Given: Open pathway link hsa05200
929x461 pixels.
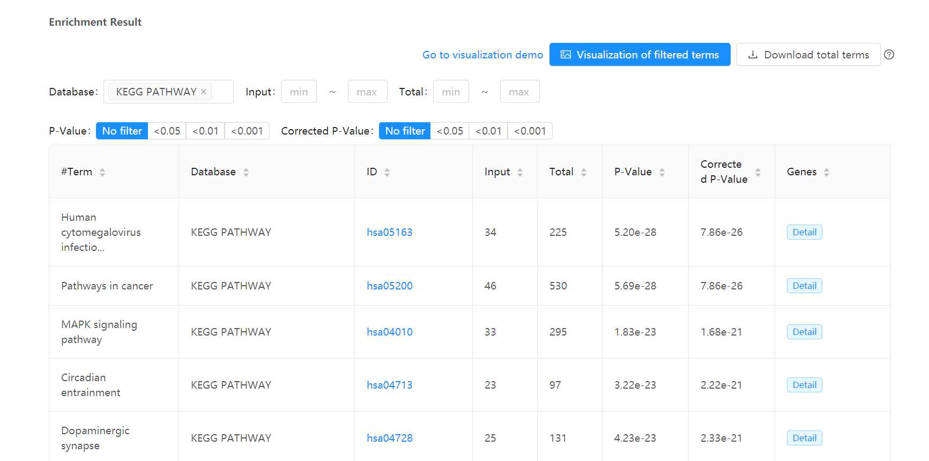Looking at the screenshot, I should pyautogui.click(x=390, y=286).
